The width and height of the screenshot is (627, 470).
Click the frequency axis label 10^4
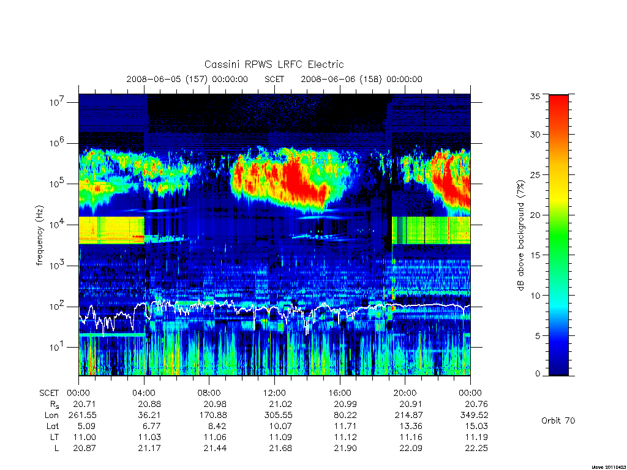pyautogui.click(x=58, y=224)
